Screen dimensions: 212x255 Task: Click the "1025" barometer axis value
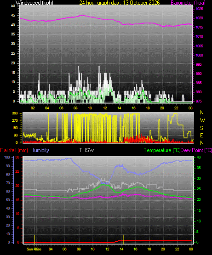pyautogui.click(x=199, y=9)
